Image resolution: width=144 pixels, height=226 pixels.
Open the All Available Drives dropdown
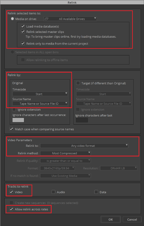tap(70, 19)
